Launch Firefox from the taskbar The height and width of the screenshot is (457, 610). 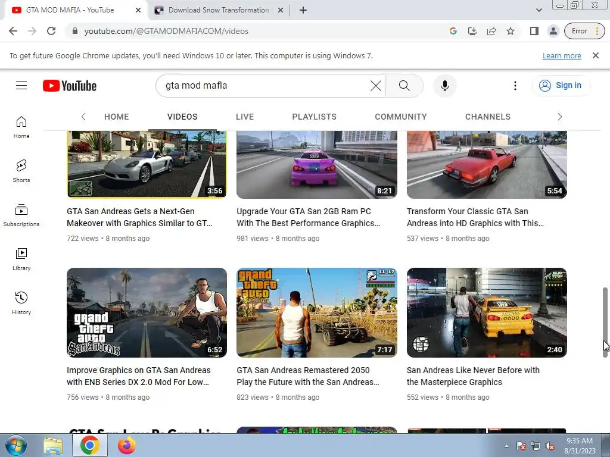(126, 446)
